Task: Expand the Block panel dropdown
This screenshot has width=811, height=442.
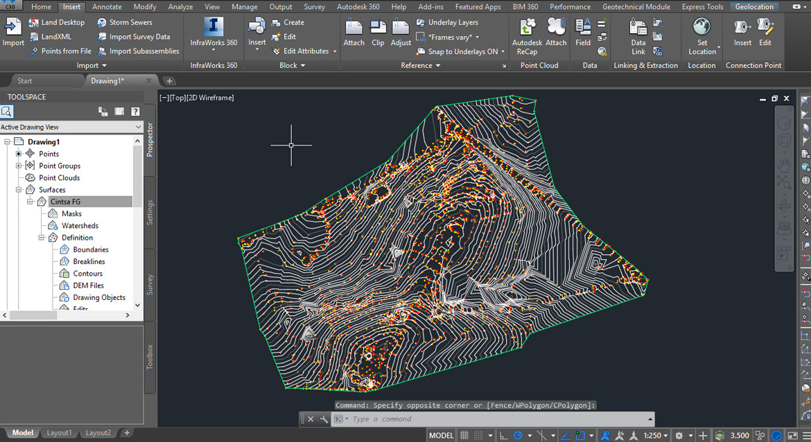Action: (293, 65)
